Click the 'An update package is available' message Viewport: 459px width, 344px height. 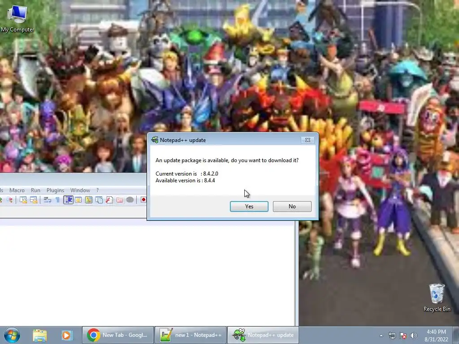[x=227, y=160]
